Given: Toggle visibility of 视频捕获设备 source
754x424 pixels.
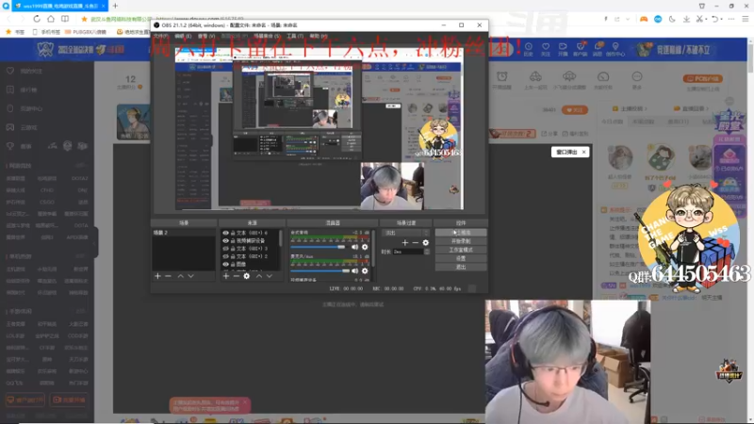Looking at the screenshot, I should pyautogui.click(x=225, y=240).
